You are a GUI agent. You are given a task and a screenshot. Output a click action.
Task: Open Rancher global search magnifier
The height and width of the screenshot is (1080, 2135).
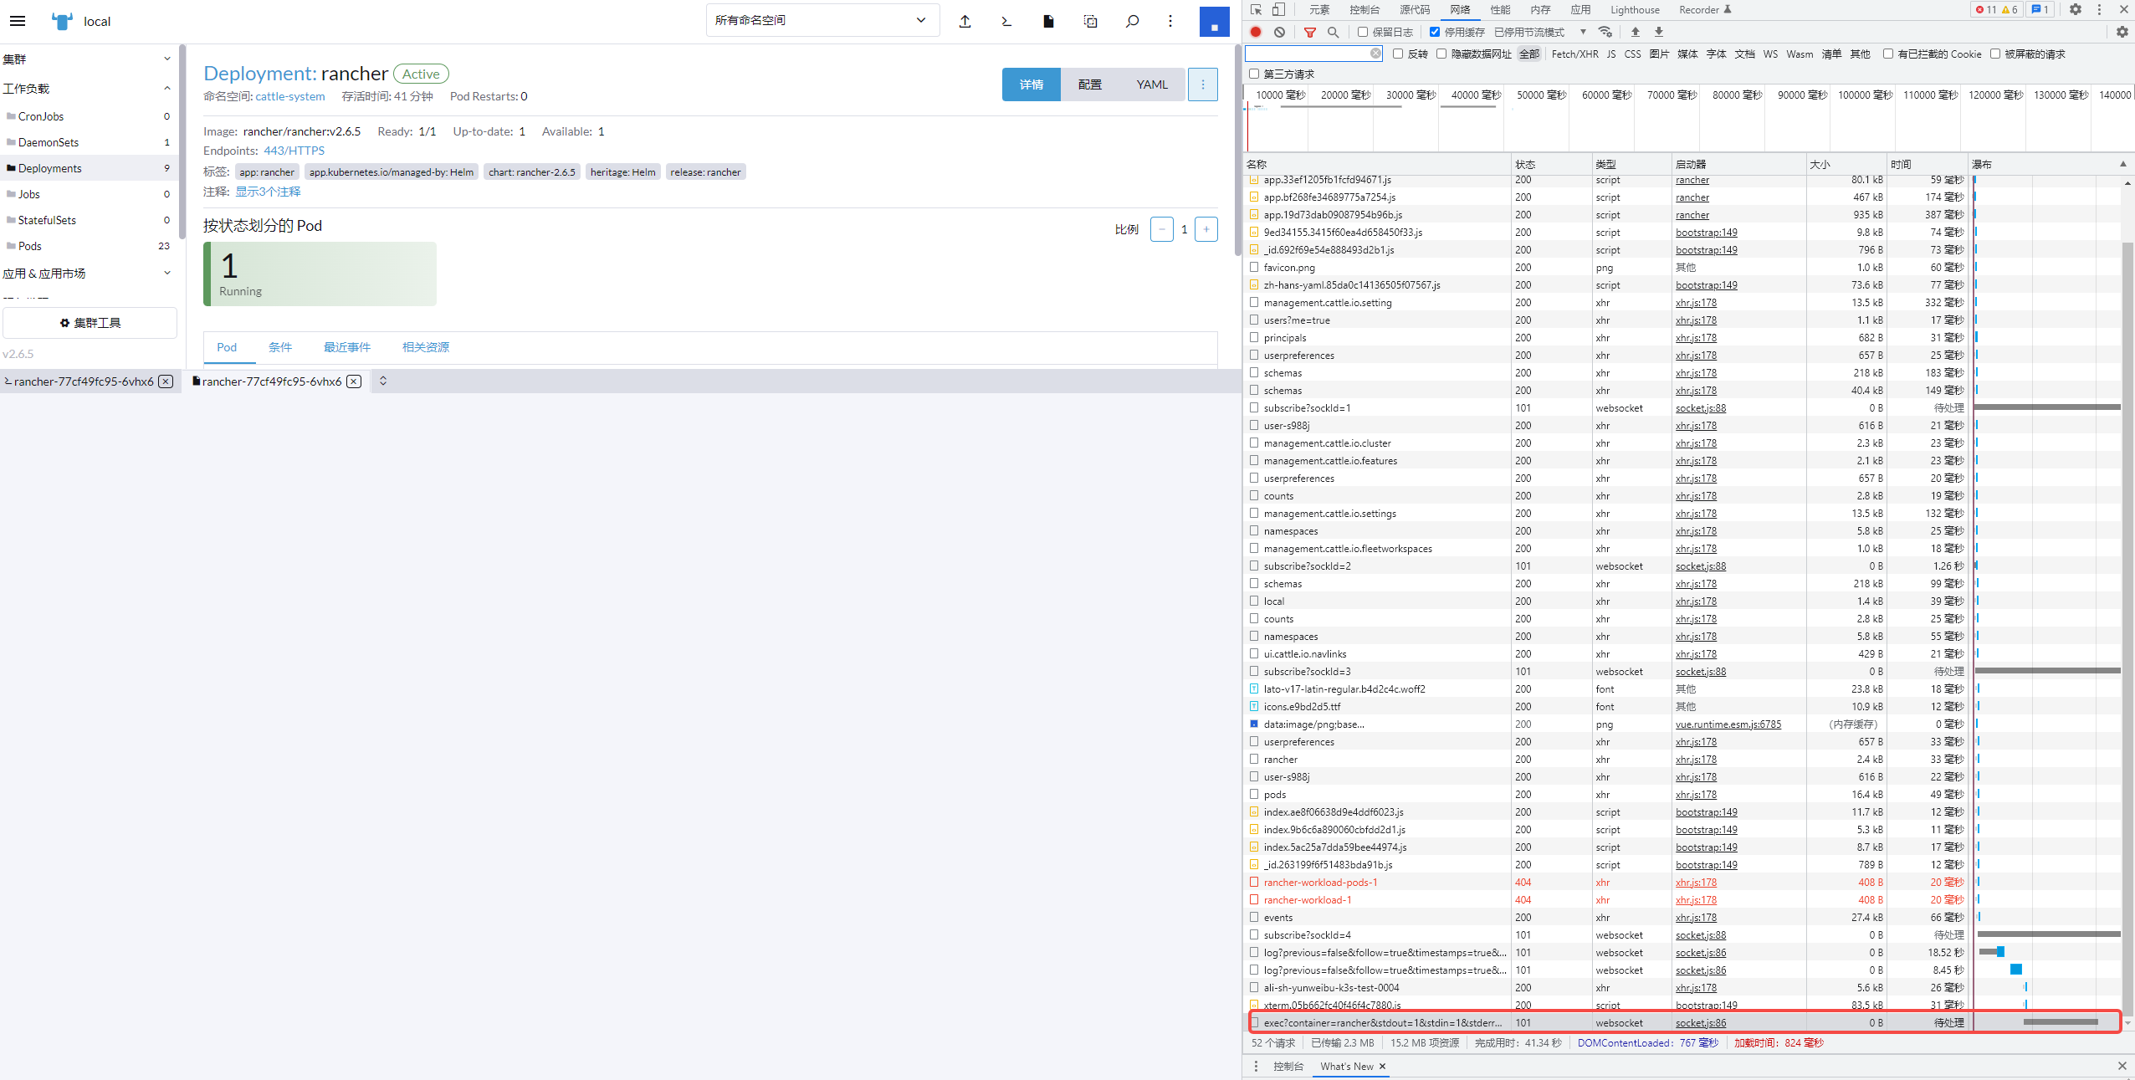[1131, 21]
